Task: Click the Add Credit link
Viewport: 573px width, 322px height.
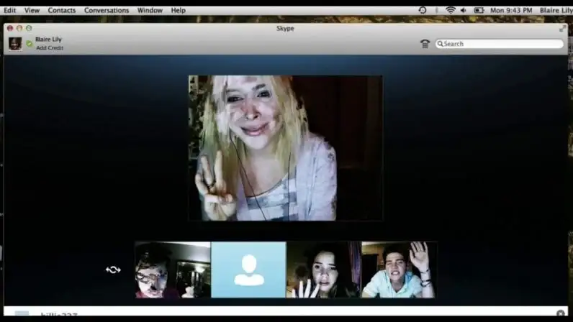Action: point(50,48)
